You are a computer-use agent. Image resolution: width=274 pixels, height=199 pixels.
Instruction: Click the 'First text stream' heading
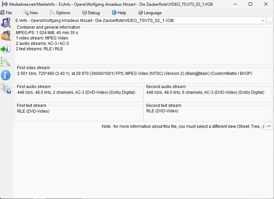31,106
